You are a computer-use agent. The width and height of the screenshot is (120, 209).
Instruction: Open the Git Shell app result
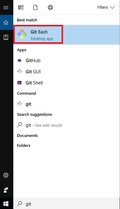[66, 83]
